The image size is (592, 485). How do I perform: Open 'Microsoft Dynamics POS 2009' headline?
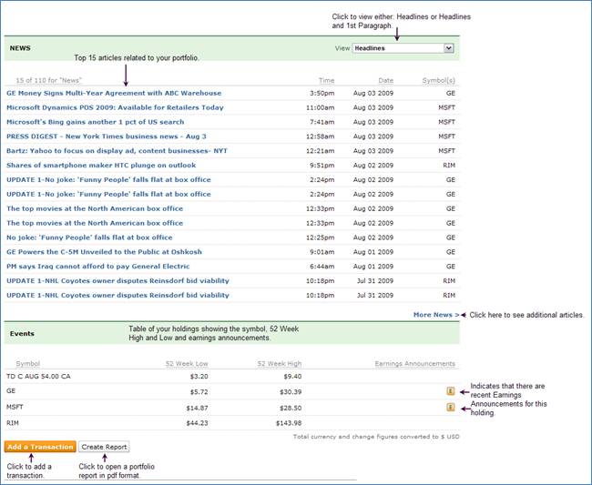pos(115,107)
